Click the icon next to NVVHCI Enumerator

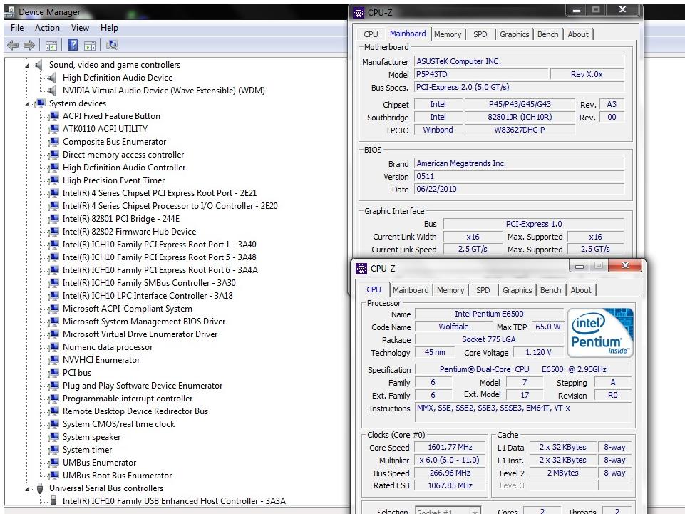point(54,360)
